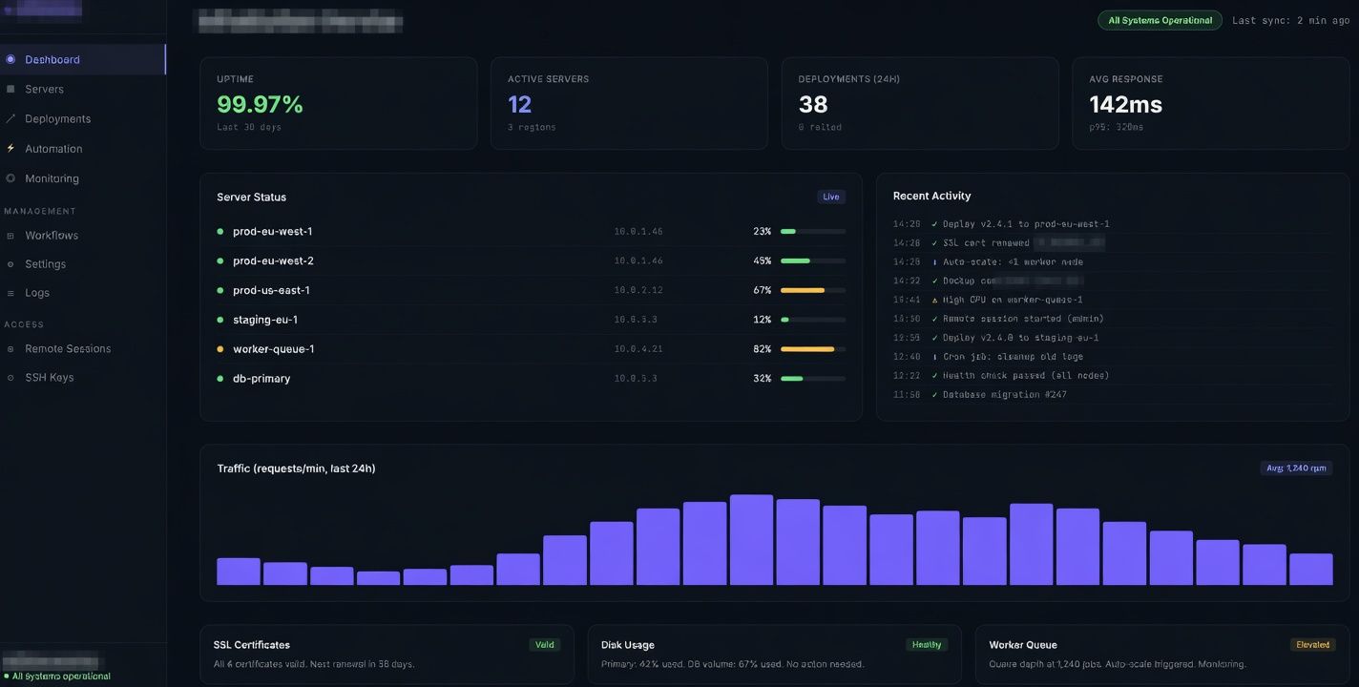Click the Automation lightning bolt icon
This screenshot has height=687, width=1359.
[x=10, y=148]
